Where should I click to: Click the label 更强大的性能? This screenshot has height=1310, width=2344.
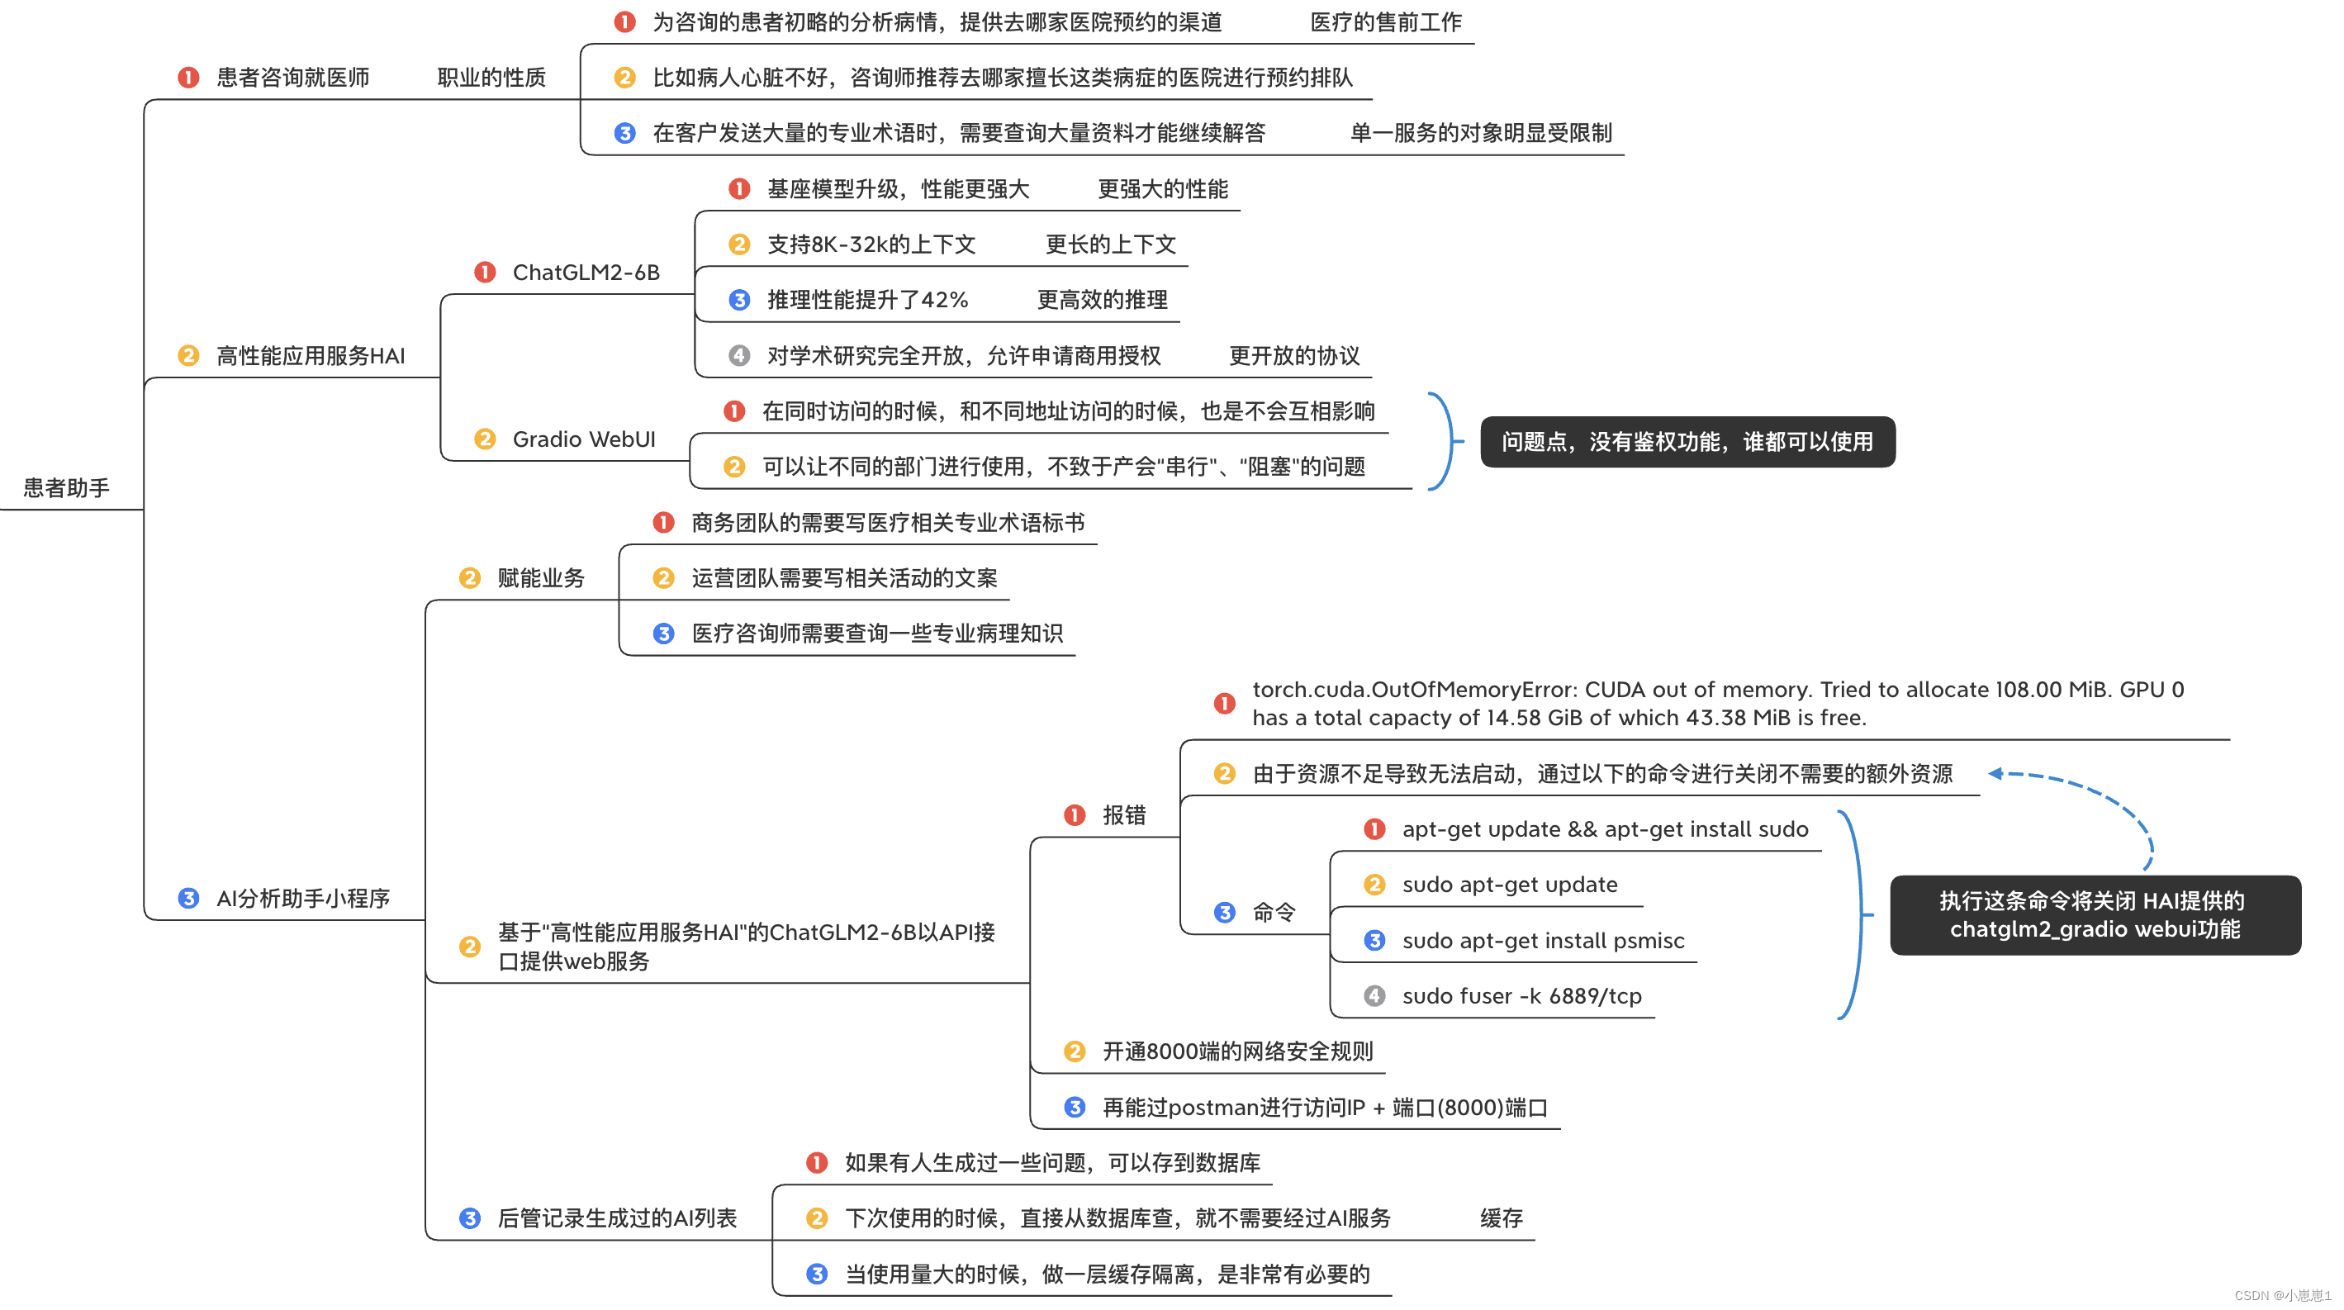[x=1163, y=189]
